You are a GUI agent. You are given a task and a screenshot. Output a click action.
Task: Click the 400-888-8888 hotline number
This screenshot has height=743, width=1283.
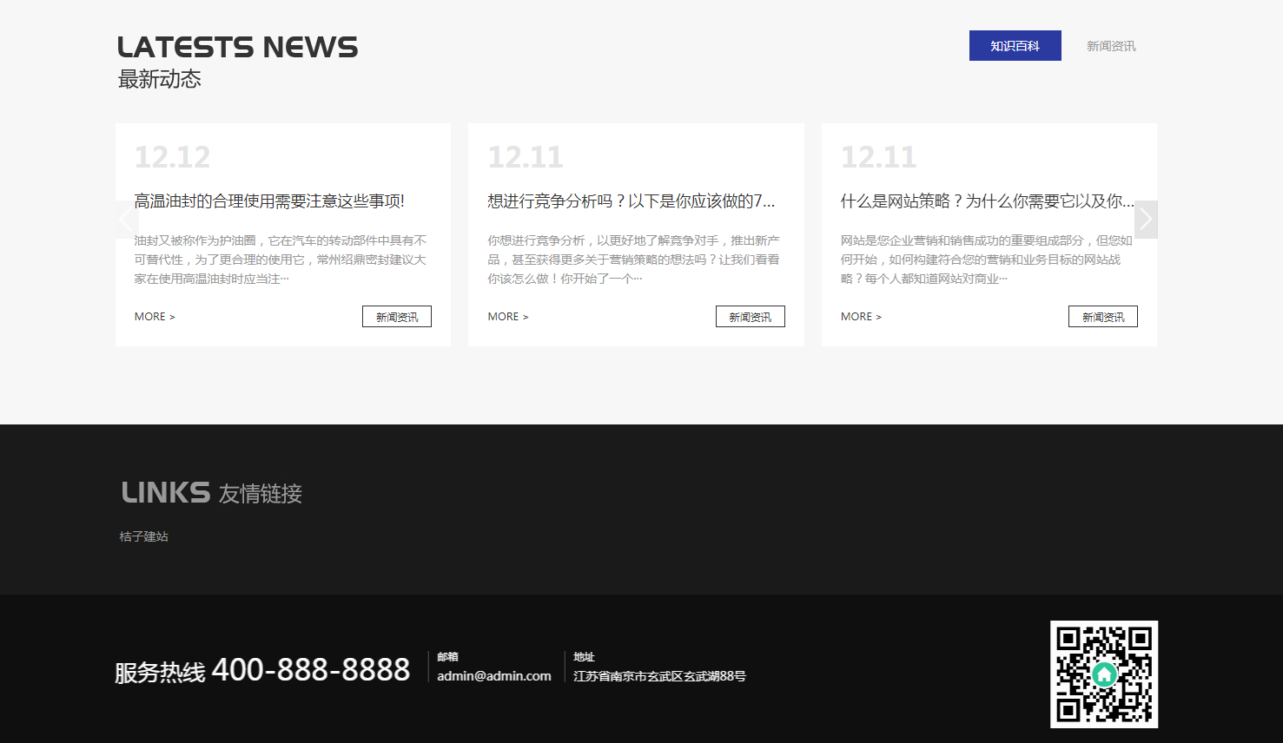(x=310, y=670)
